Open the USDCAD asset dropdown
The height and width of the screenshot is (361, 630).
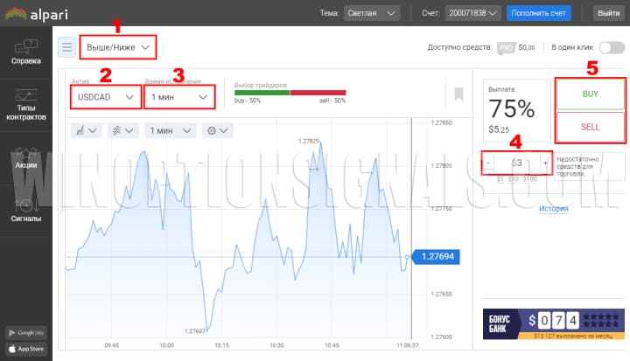[106, 95]
